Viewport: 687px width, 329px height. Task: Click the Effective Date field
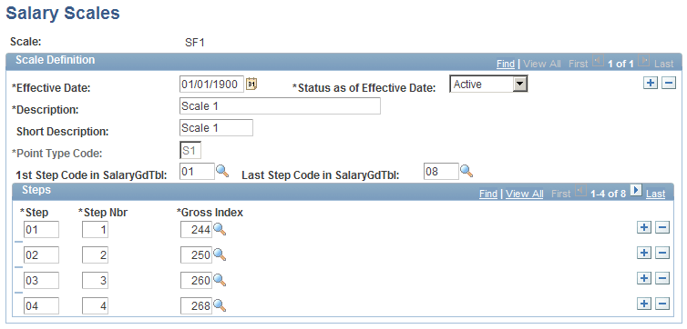click(211, 84)
